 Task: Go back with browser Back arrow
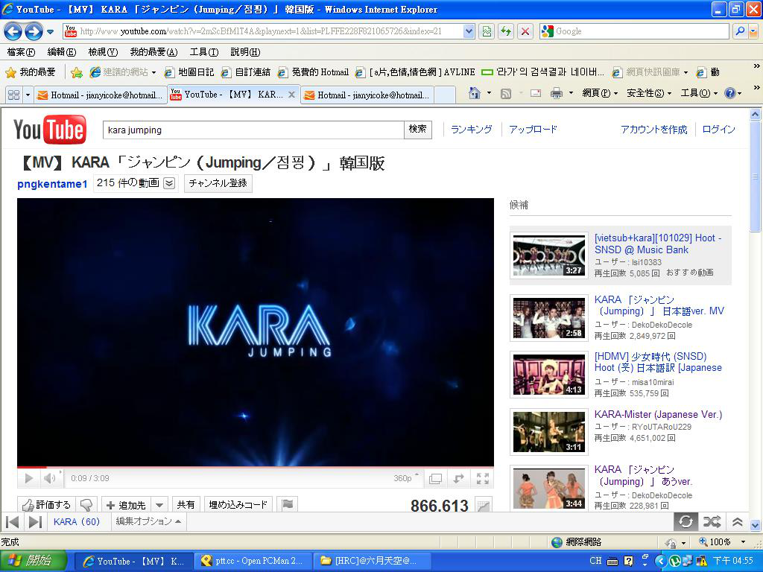13,32
